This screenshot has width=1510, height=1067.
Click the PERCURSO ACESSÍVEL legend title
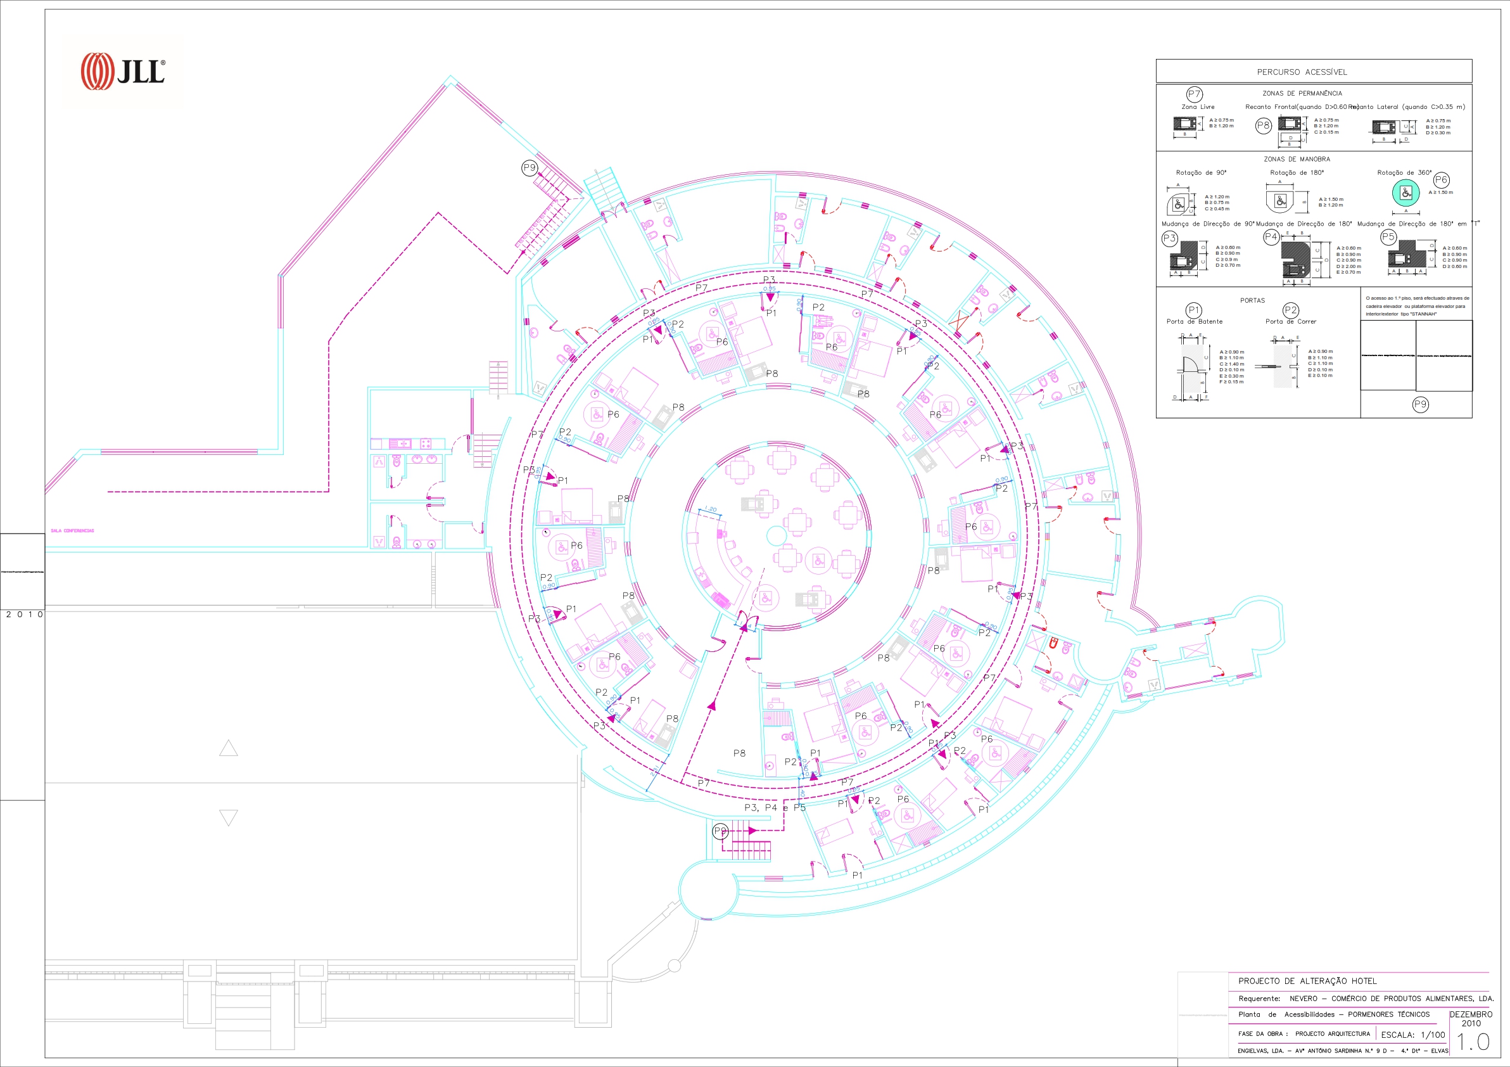(1302, 72)
